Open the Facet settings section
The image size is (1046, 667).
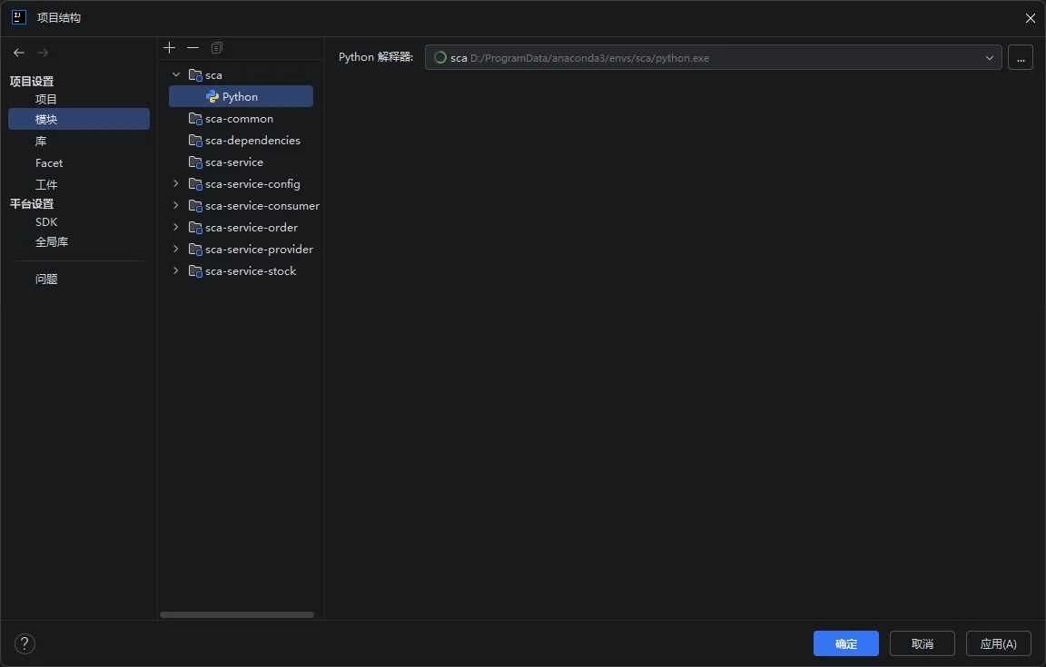tap(49, 163)
